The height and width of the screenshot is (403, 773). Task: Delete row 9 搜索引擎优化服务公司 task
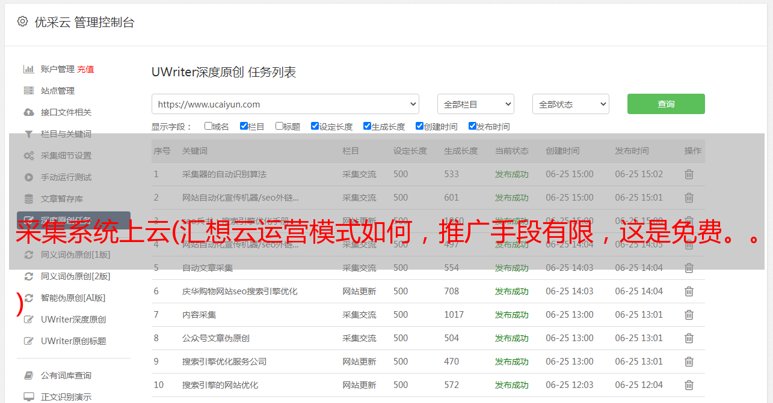(x=689, y=362)
